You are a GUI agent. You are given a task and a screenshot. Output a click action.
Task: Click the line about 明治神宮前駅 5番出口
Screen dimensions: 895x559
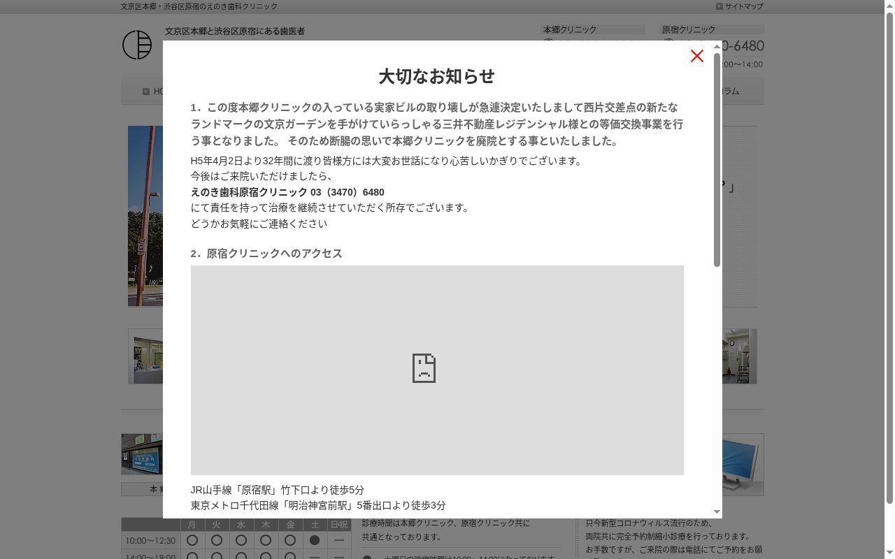point(318,505)
